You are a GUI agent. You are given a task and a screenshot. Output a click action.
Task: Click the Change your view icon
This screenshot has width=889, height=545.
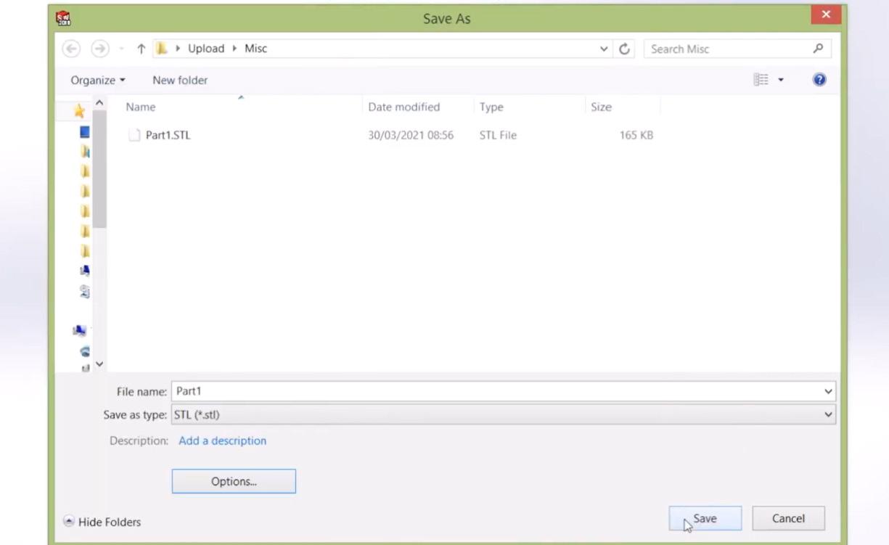(761, 80)
